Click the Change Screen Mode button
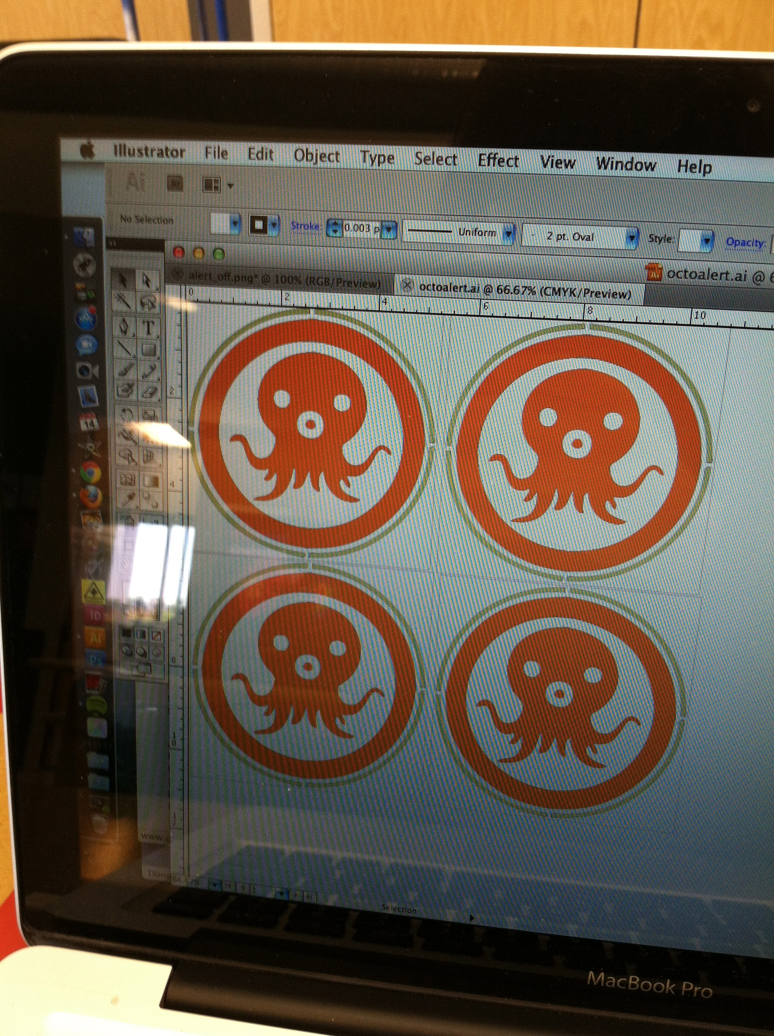 142,669
